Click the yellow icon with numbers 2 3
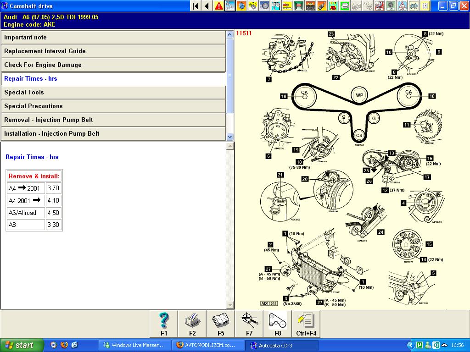Viewport: 470px width, 352px height. 333,5
